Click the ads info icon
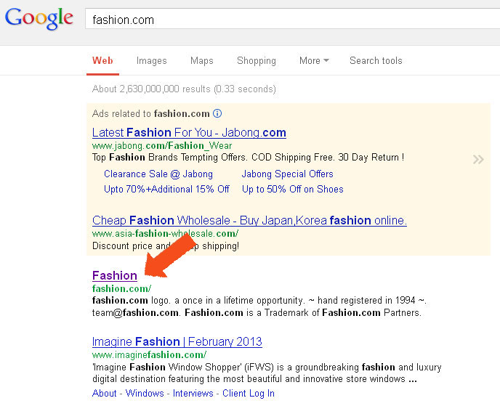Screen dimensions: 500x406 pyautogui.click(x=217, y=114)
